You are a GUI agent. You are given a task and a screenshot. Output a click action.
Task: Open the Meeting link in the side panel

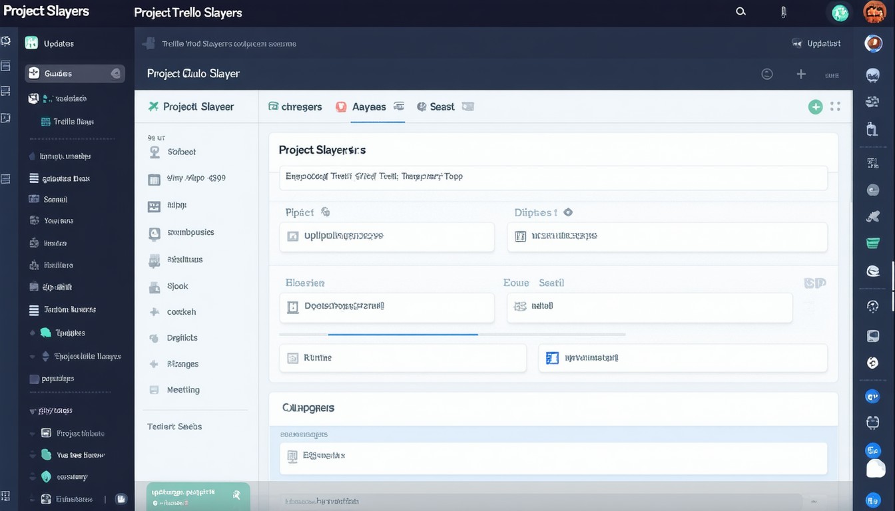(x=183, y=390)
